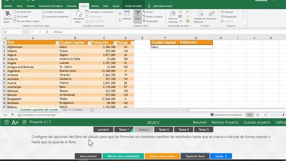Click Marcar como completada button
286x161 pixels.
click(x=123, y=156)
